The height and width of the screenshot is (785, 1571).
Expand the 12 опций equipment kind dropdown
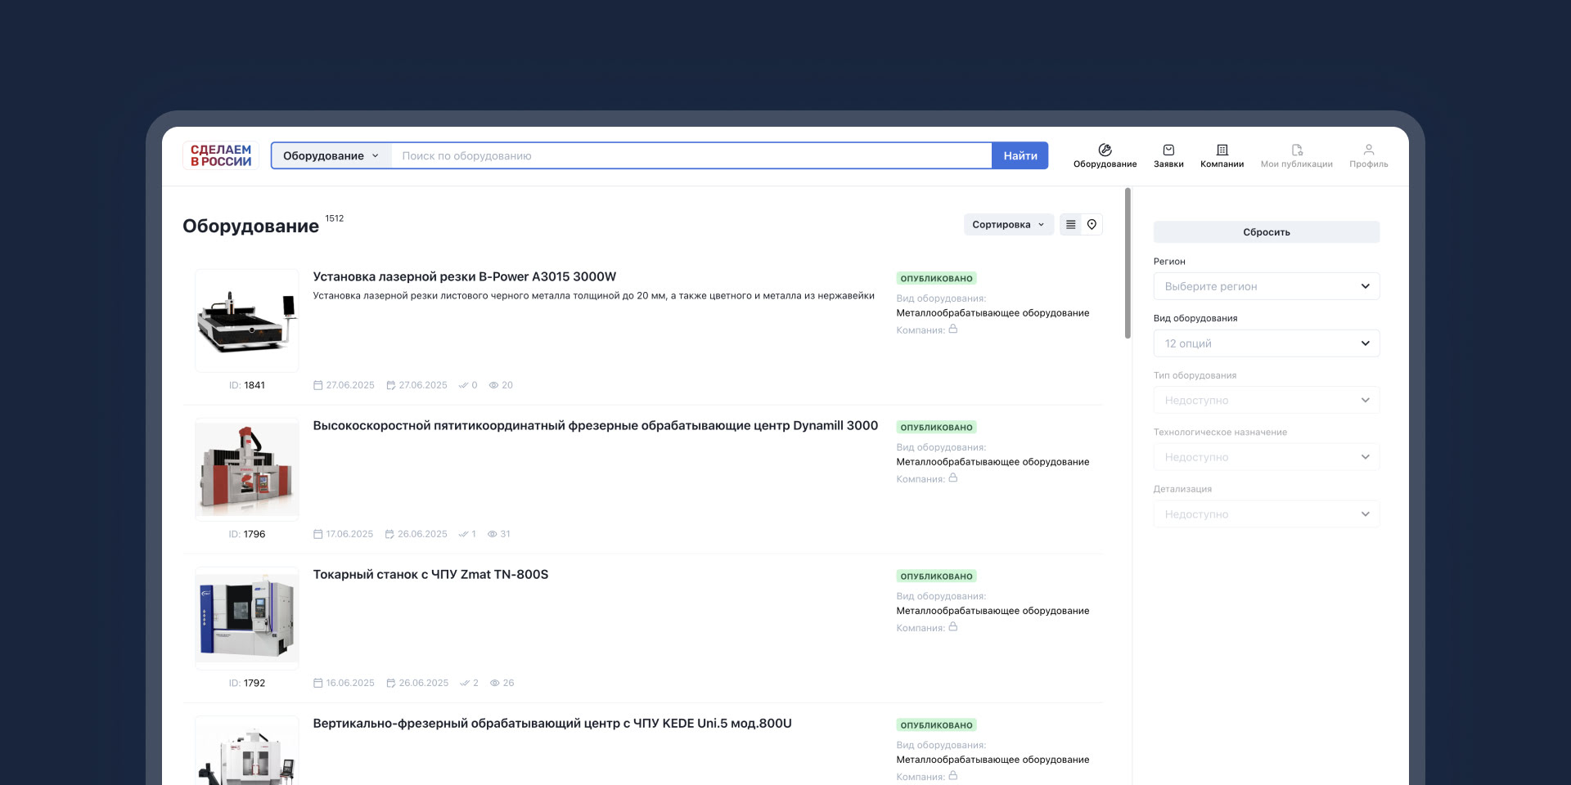pos(1267,343)
